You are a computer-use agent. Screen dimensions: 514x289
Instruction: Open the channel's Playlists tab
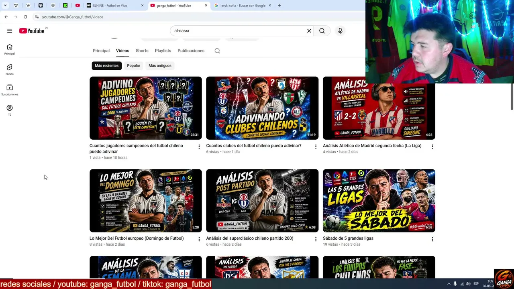click(x=163, y=51)
